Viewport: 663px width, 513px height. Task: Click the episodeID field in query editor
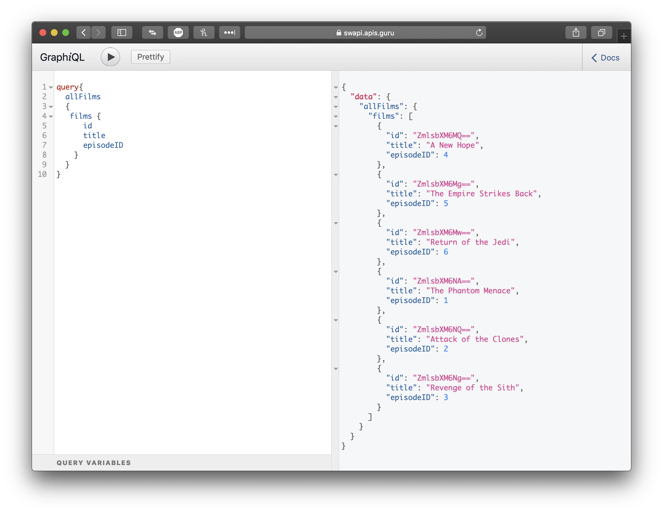[x=103, y=145]
